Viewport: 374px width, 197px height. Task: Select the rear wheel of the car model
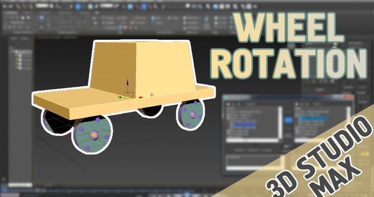tap(190, 115)
